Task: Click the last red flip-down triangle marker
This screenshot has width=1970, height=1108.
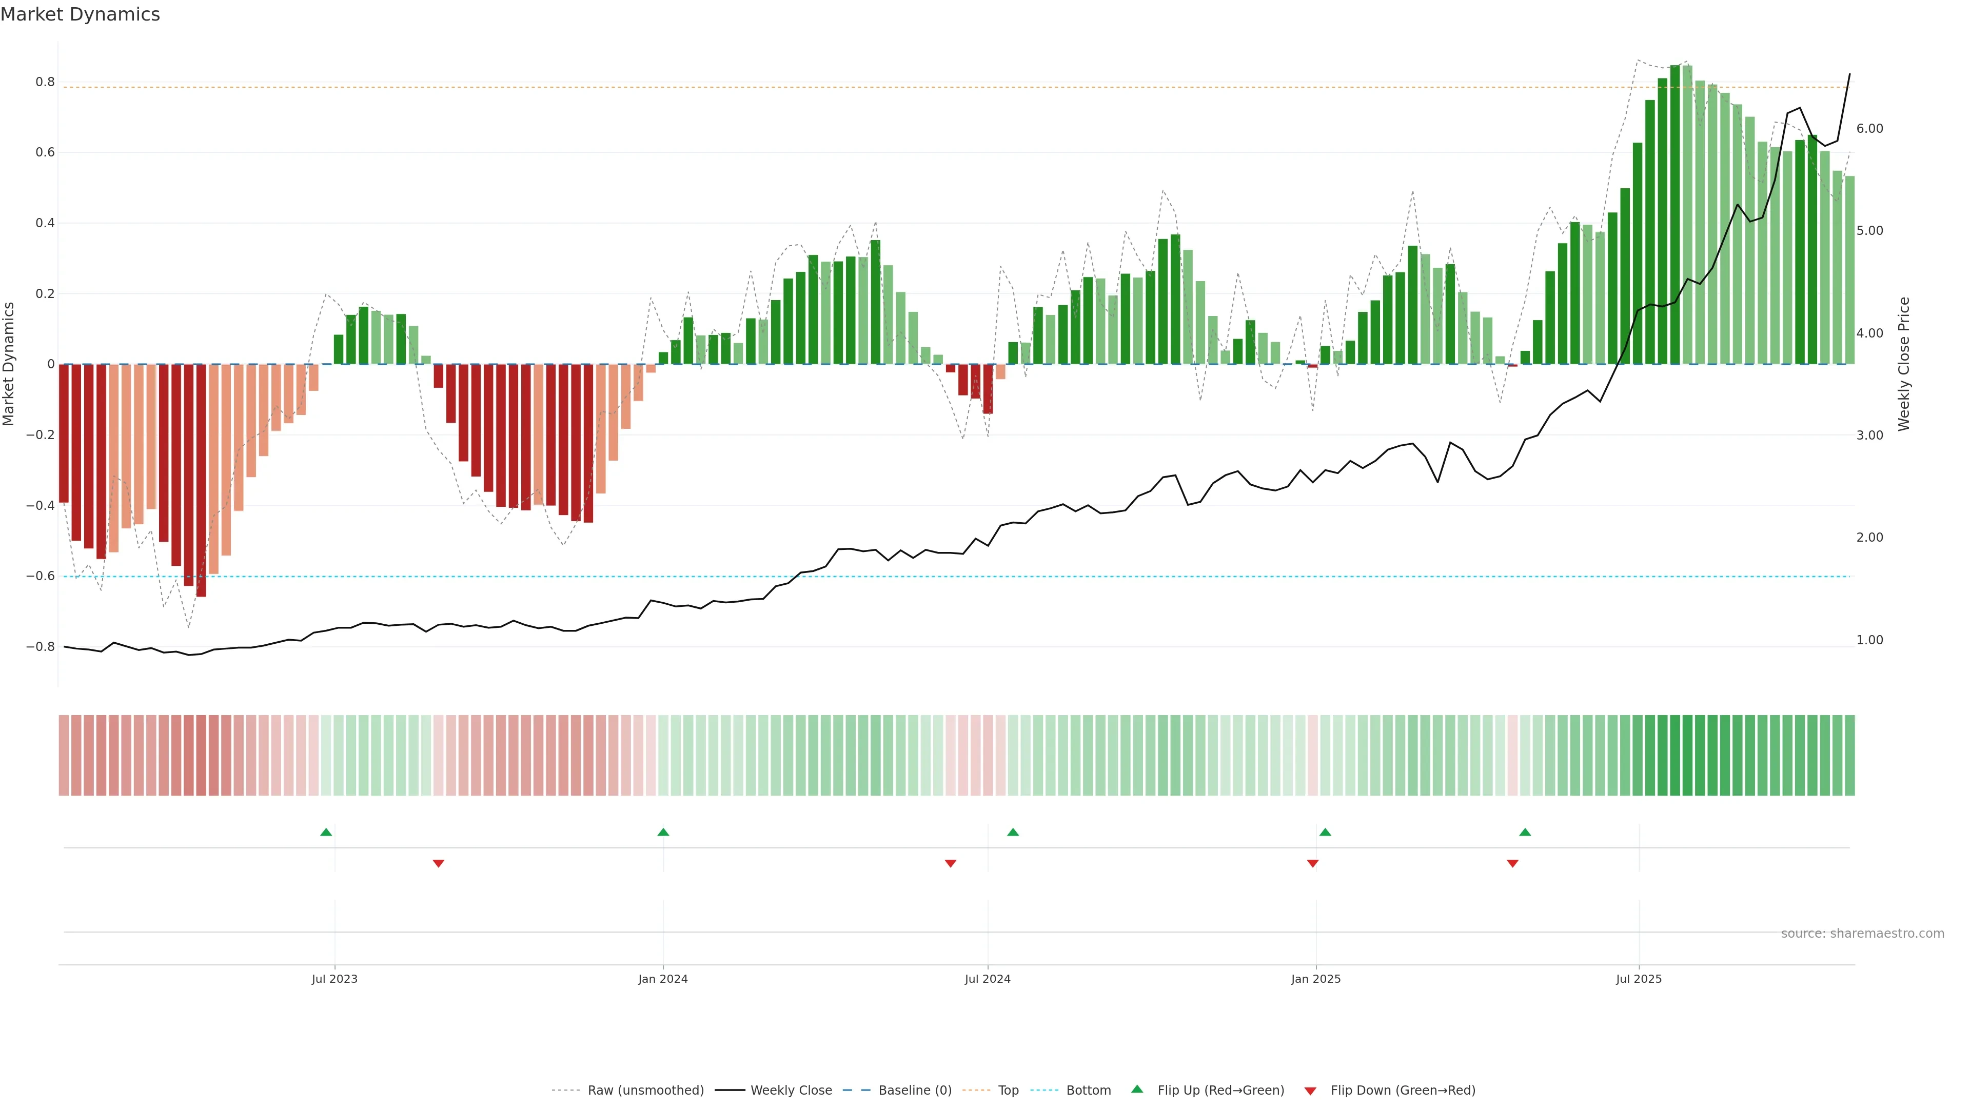Action: coord(1512,863)
